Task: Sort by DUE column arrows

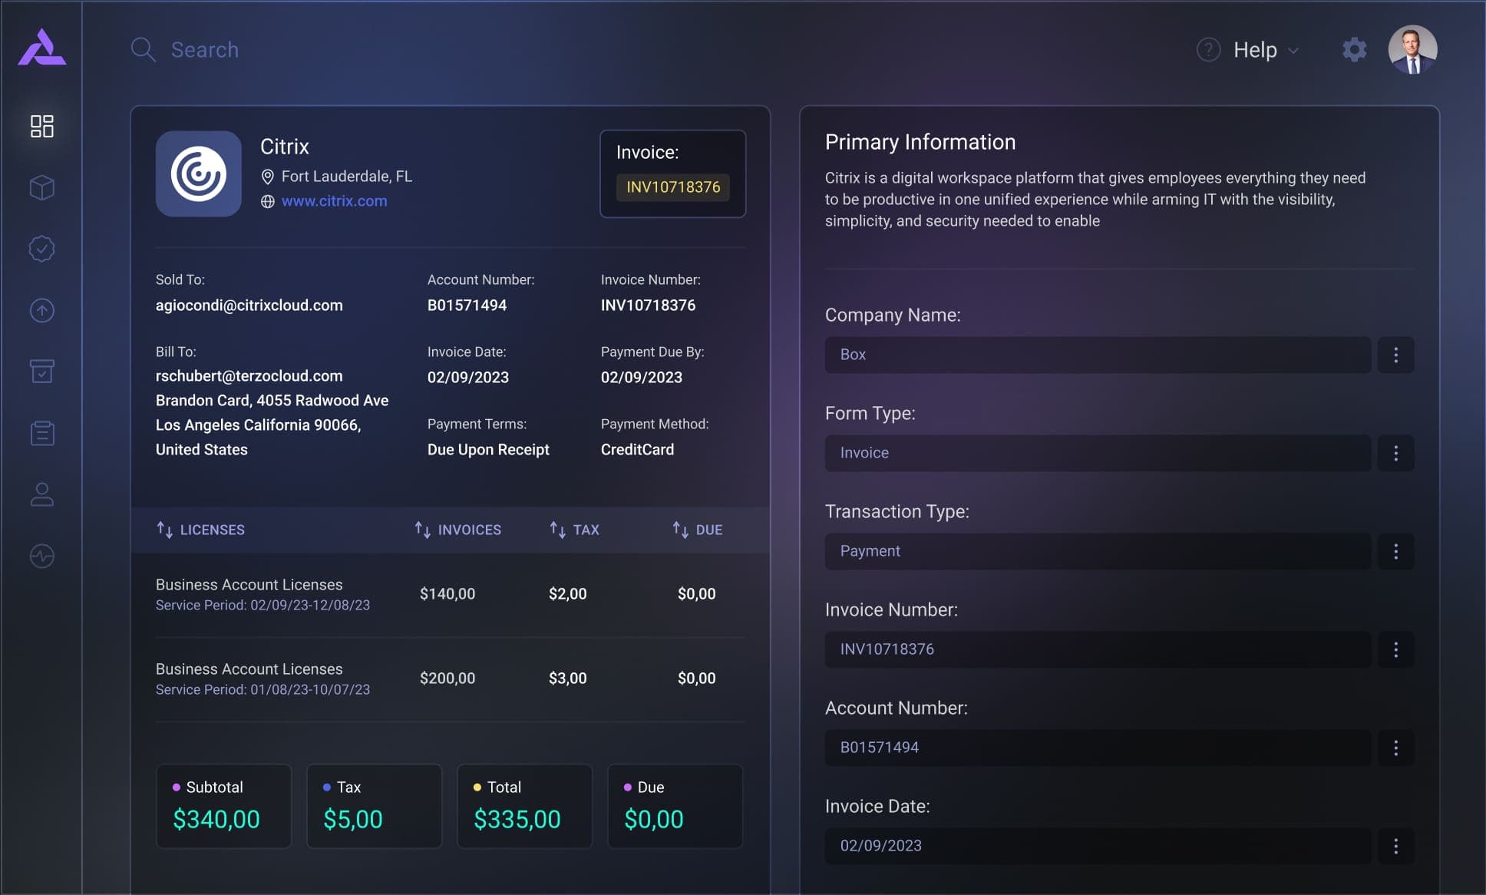Action: 680,530
